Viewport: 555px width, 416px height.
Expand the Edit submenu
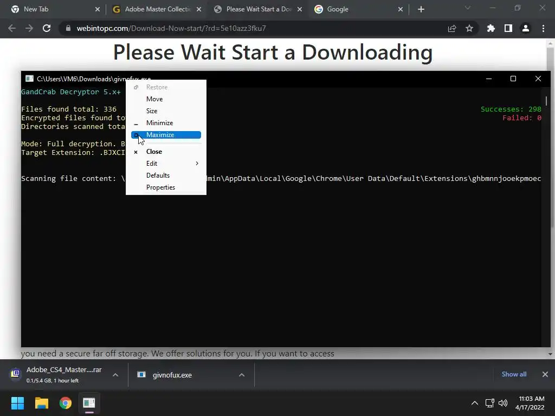coord(166,164)
